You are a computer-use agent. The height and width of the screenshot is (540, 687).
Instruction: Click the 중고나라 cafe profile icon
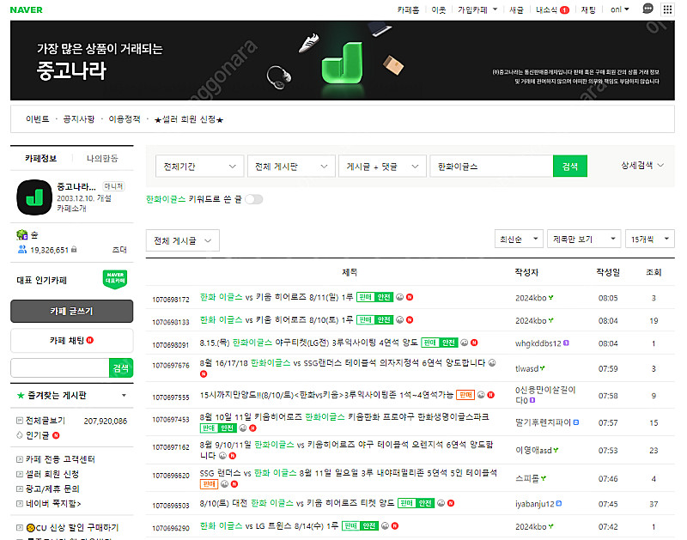(34, 197)
